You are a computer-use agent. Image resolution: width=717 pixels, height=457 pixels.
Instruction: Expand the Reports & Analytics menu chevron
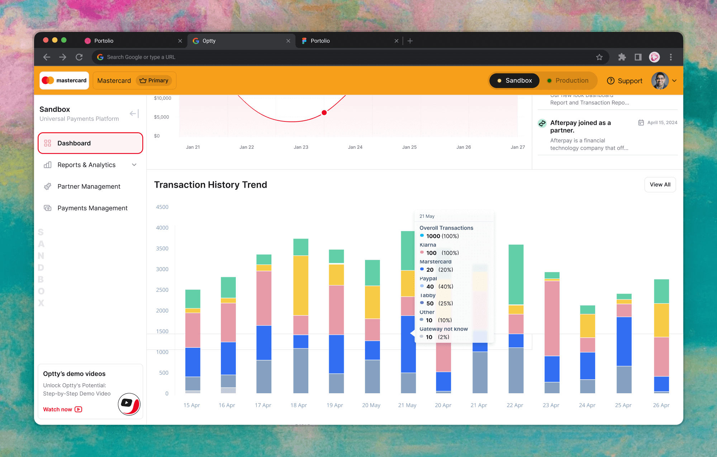pos(134,165)
